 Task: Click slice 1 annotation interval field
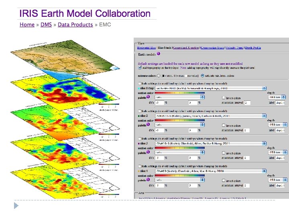[247, 103]
